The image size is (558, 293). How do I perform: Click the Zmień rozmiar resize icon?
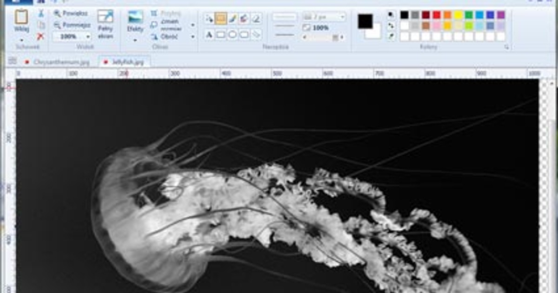[x=154, y=25]
